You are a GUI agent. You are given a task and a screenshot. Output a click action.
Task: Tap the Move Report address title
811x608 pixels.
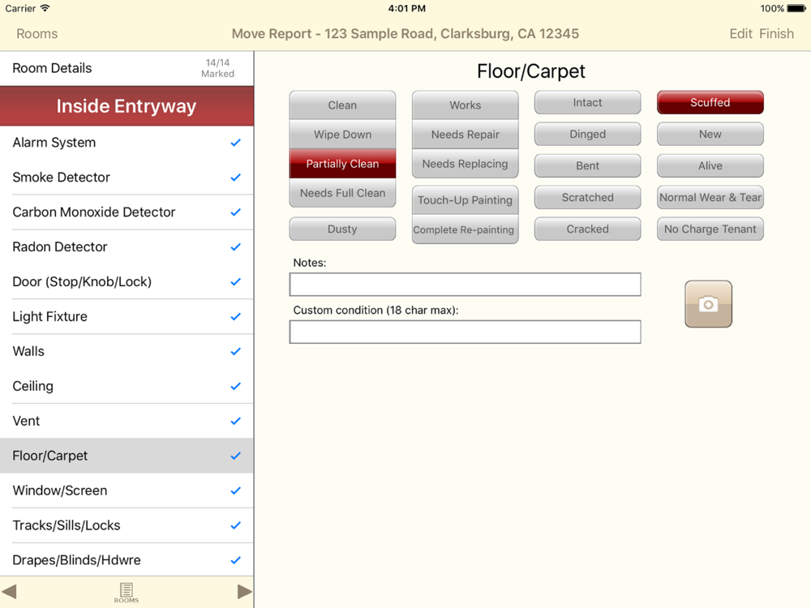click(x=405, y=33)
